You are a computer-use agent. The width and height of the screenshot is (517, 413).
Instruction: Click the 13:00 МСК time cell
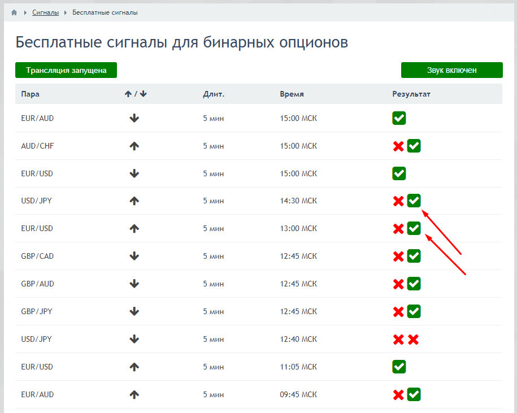tap(298, 228)
